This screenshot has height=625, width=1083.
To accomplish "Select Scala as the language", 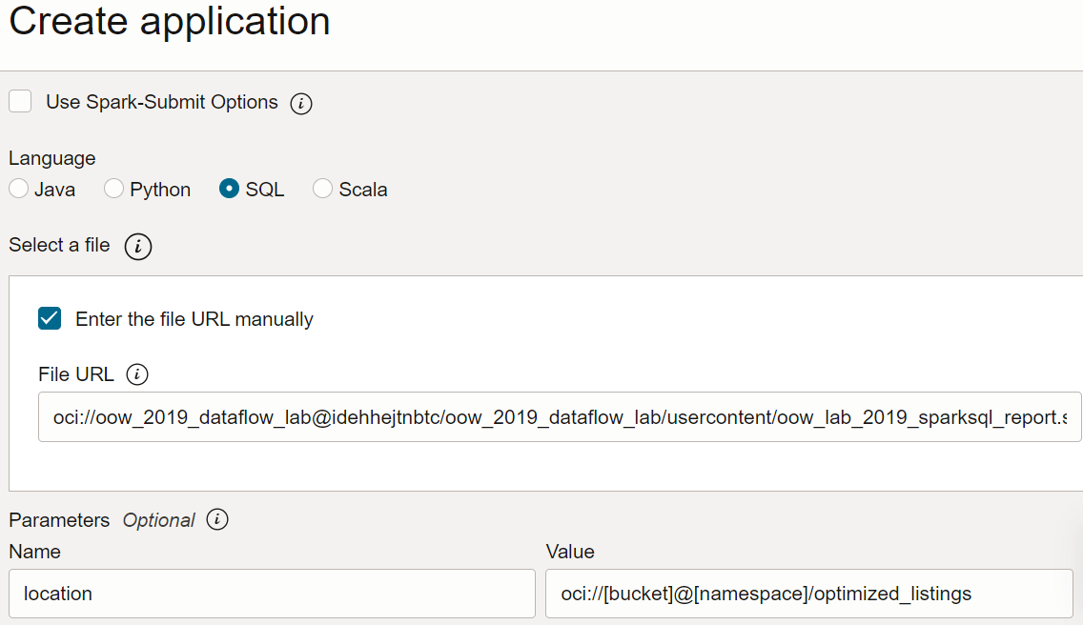I will [x=322, y=189].
